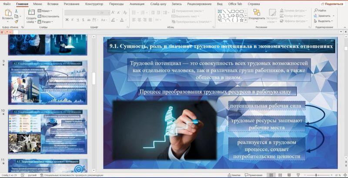Toggle the Заметки notes pane
The image size is (348, 178).
point(234,175)
